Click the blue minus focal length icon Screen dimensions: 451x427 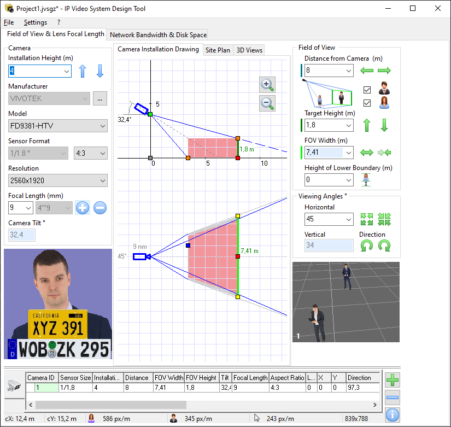point(99,208)
